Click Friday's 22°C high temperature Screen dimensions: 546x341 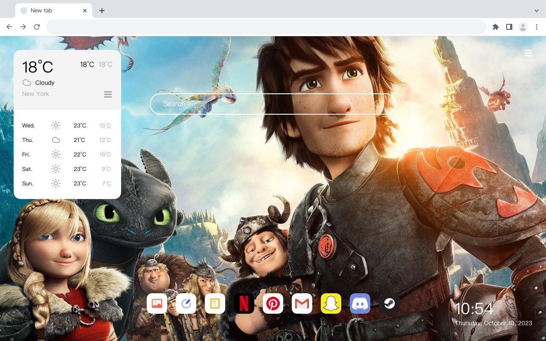(80, 154)
